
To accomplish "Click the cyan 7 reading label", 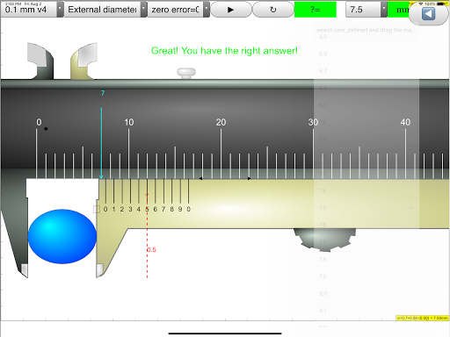I will [103, 93].
